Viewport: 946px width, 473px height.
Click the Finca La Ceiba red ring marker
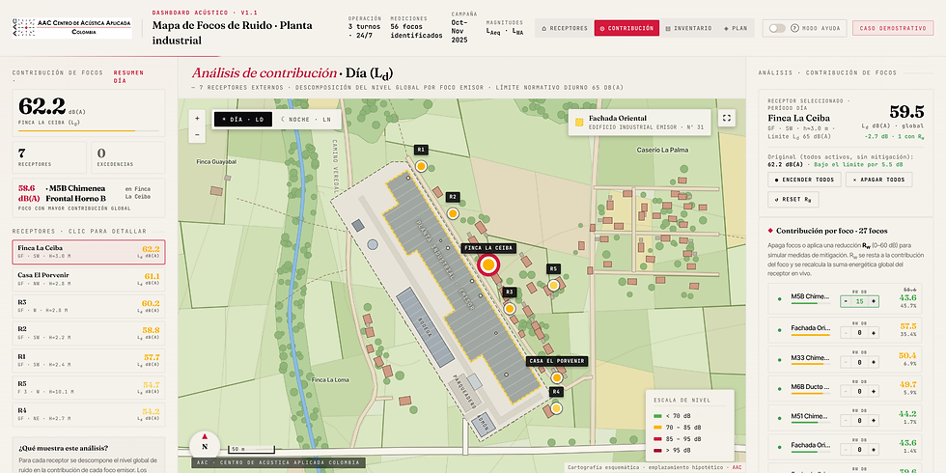488,264
